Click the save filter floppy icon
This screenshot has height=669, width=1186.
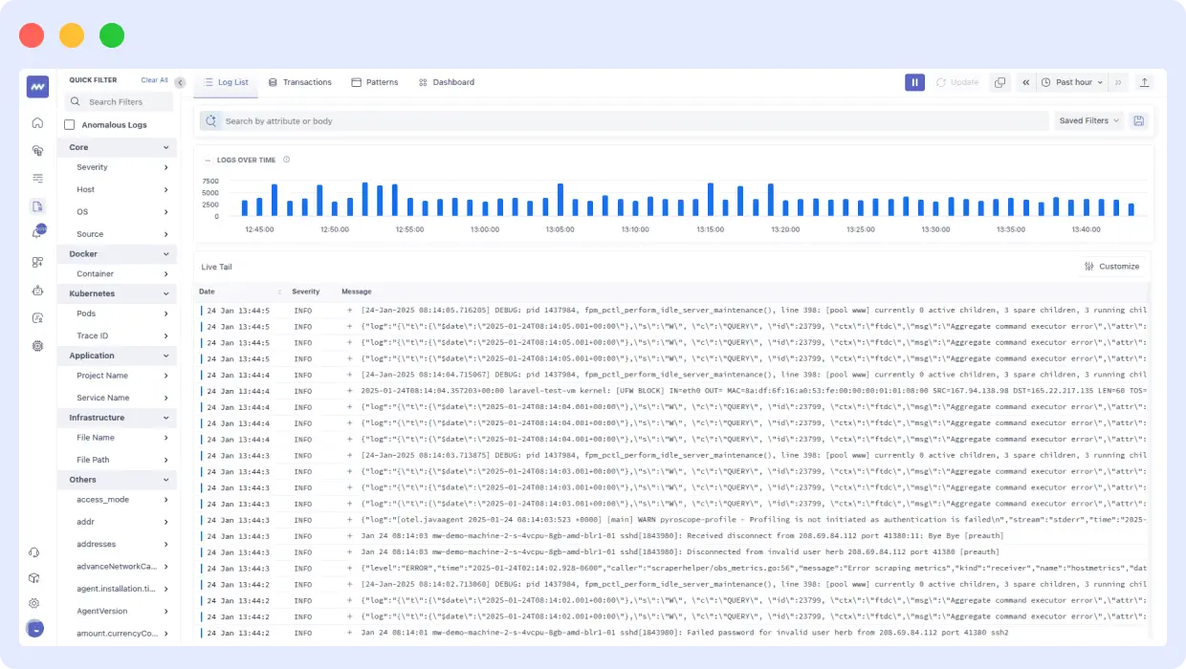click(x=1138, y=120)
